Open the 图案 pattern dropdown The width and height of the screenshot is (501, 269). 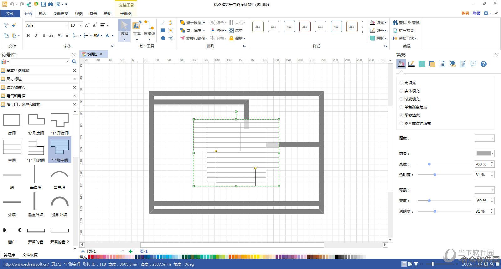coord(485,138)
